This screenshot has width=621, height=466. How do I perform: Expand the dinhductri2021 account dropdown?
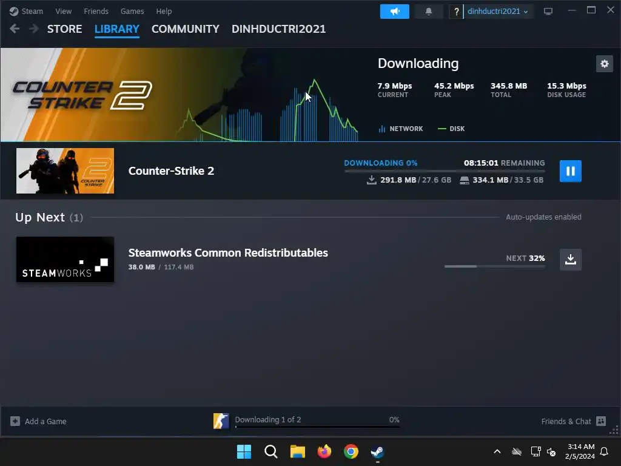coord(498,12)
